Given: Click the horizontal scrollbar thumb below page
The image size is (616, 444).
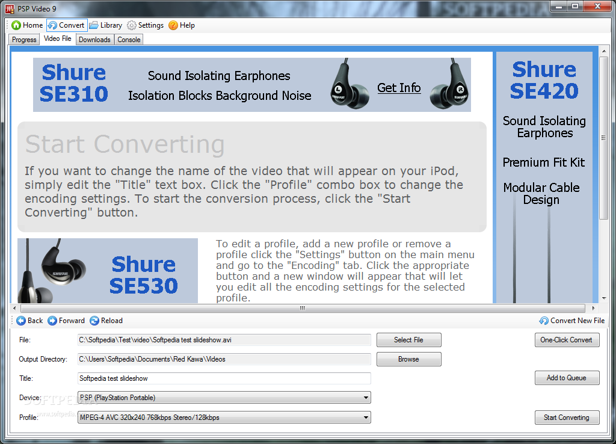Looking at the screenshot, I should pos(303,308).
